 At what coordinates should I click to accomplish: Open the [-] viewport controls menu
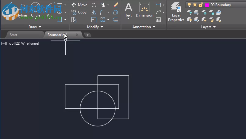3,43
